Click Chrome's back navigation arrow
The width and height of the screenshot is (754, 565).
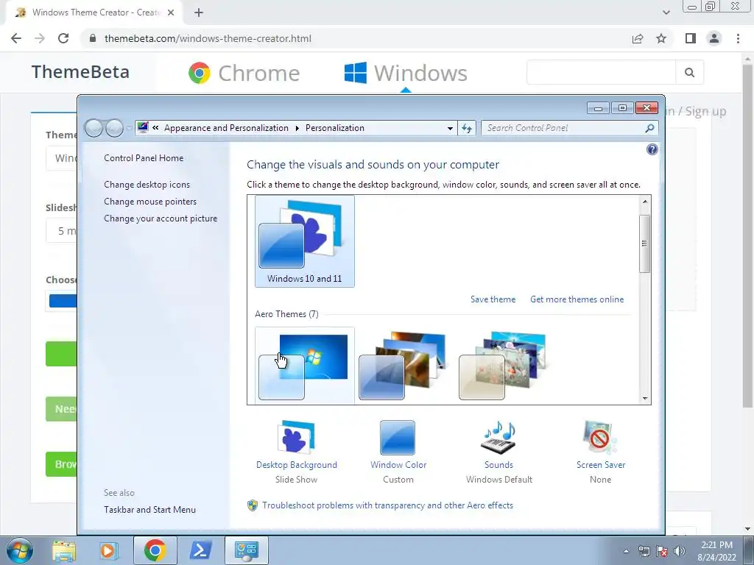16,38
